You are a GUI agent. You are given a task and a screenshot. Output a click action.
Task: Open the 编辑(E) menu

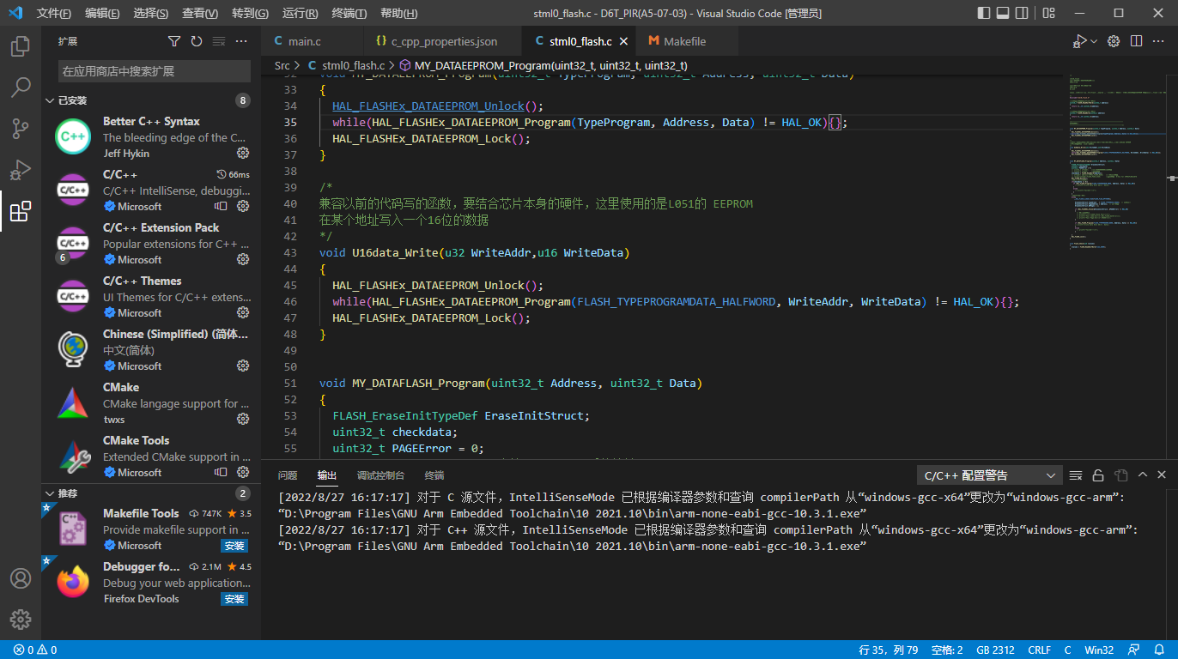[x=102, y=14]
